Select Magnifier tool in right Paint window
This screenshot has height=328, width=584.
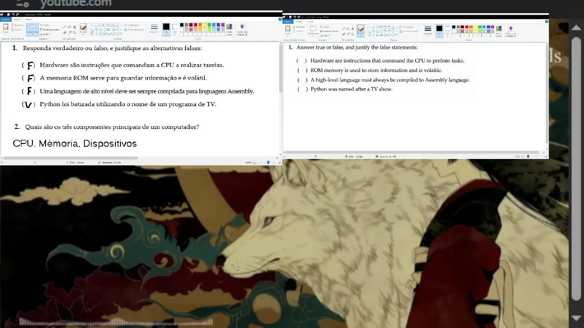[x=352, y=34]
